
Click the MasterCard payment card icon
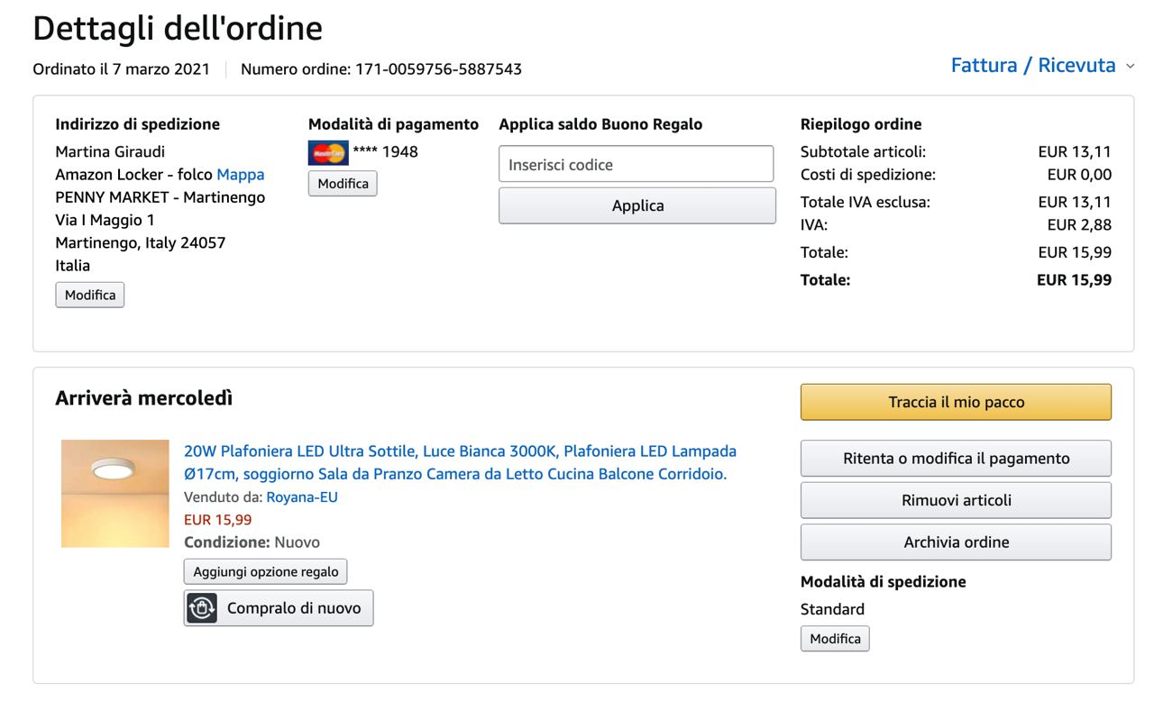pos(328,152)
